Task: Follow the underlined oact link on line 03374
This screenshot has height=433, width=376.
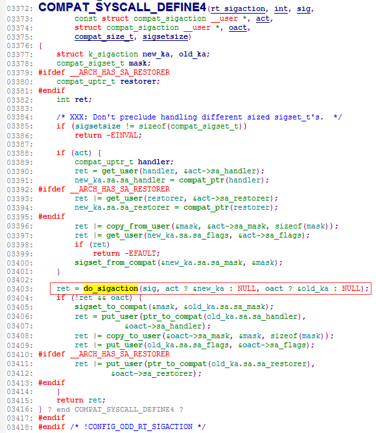Action: (x=238, y=28)
